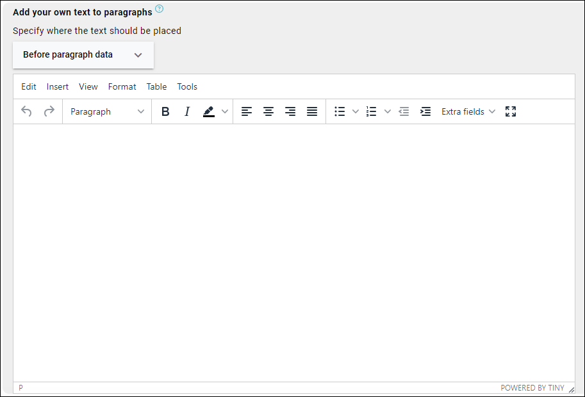Open the Paragraph block format dropdown

(107, 111)
